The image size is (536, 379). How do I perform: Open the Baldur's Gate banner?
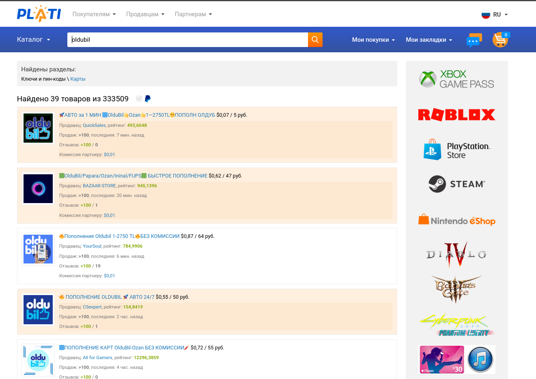pos(457,289)
